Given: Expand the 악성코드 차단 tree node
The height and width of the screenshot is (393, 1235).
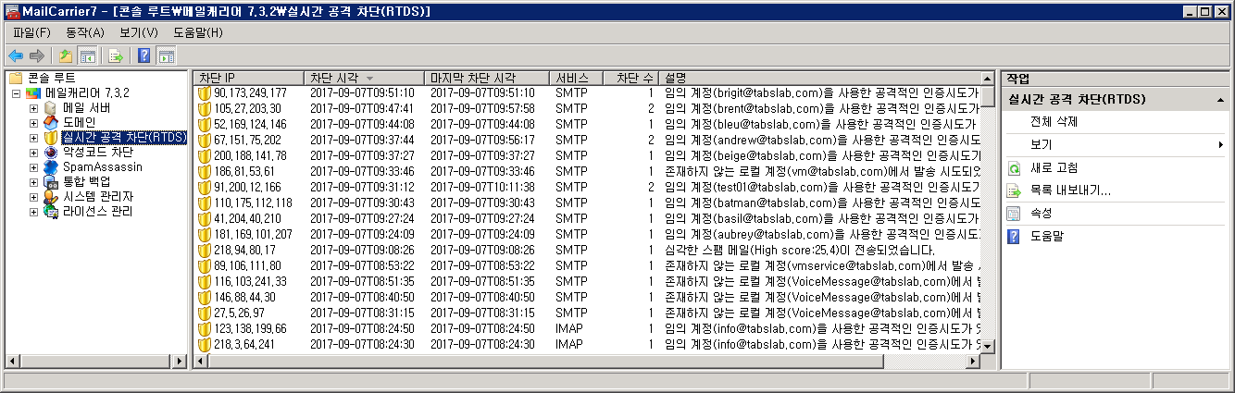Looking at the screenshot, I should point(34,153).
